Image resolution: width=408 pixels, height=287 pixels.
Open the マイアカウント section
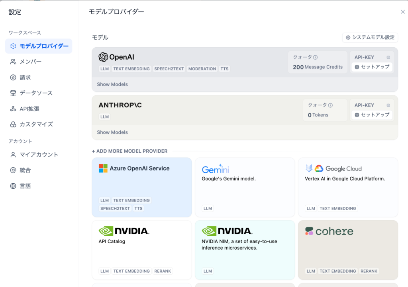39,155
